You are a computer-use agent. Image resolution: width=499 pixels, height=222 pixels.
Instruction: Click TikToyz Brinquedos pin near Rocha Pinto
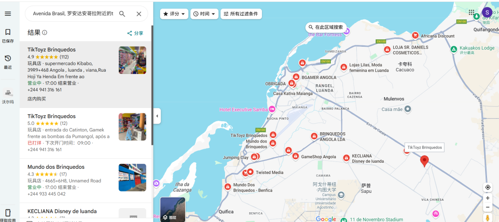[x=273, y=135]
